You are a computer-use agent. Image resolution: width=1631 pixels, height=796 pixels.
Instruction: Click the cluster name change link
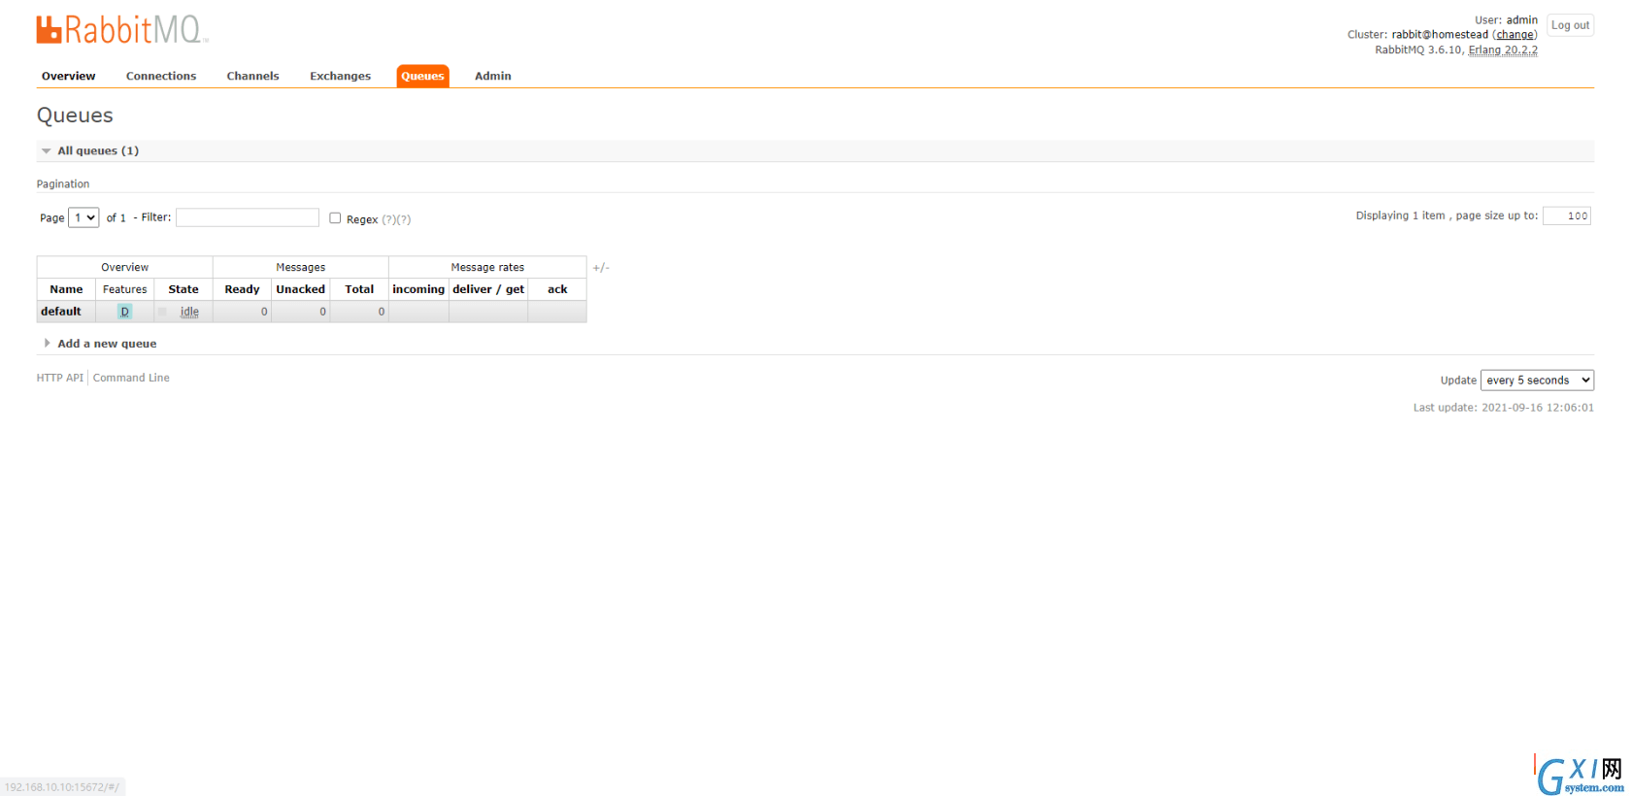pos(1514,35)
